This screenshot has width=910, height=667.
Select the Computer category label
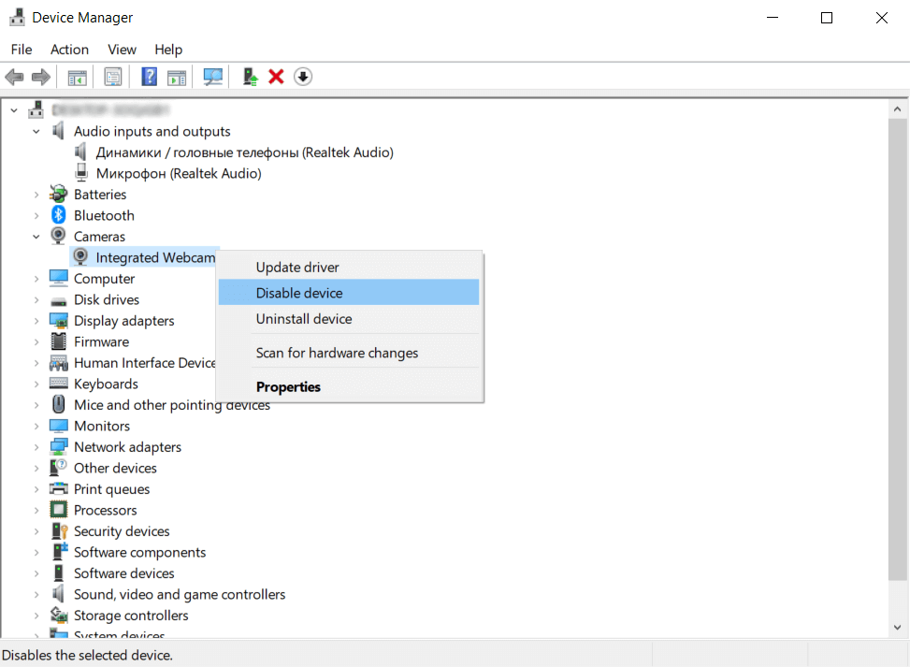104,279
